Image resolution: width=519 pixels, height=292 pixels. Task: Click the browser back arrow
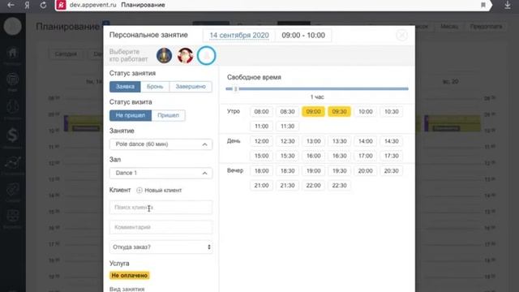pos(11,5)
